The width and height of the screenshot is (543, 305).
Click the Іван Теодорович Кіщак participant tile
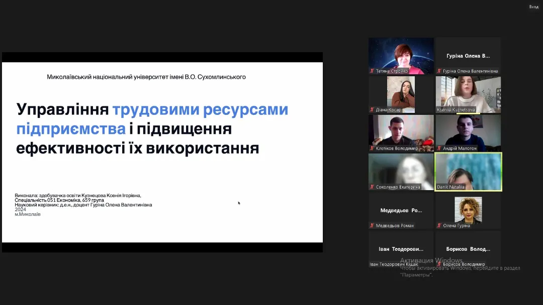pos(401,248)
